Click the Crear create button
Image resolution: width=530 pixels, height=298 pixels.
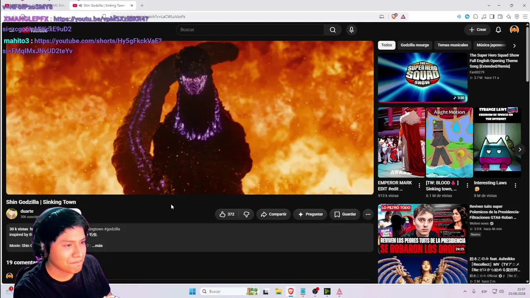[477, 30]
